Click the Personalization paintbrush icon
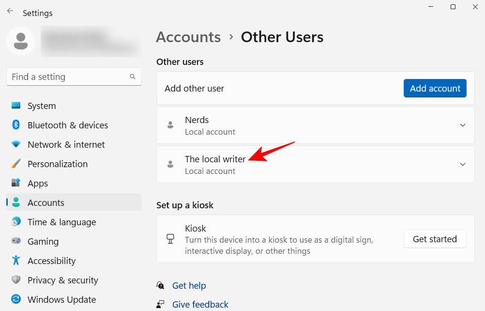Screen dimensions: 485x311 [x=16, y=164]
